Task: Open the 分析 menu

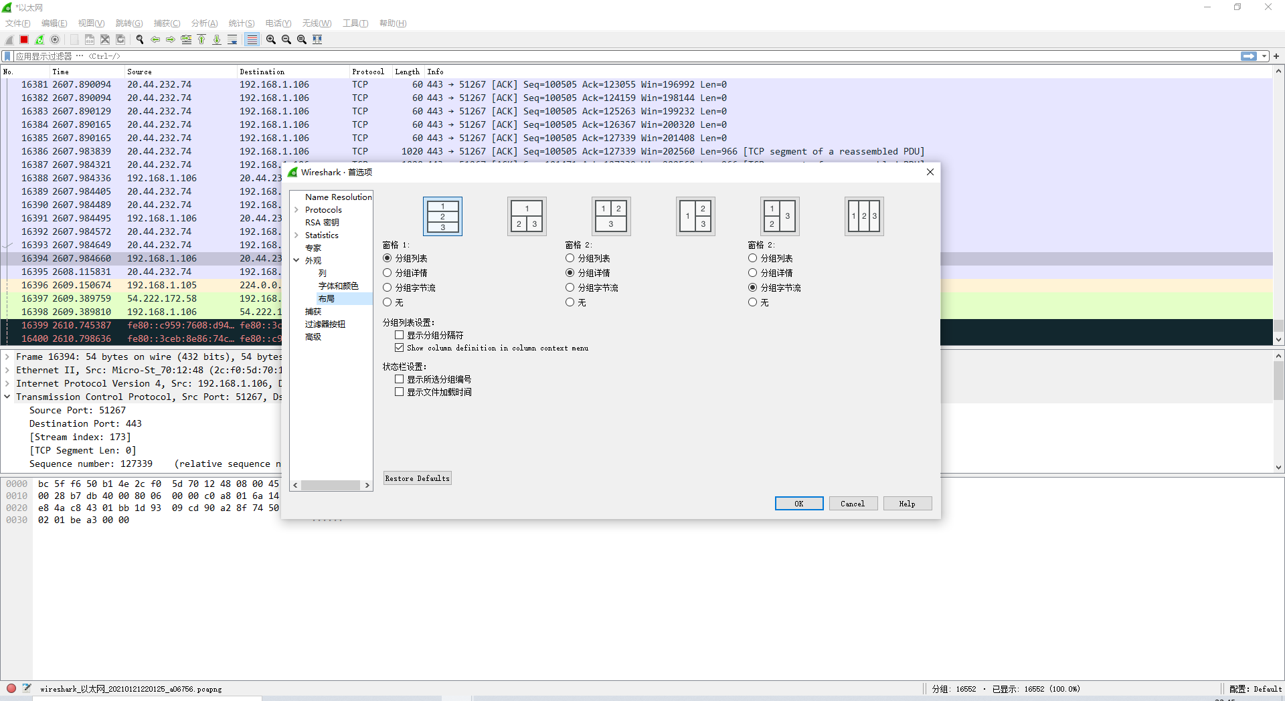Action: pos(204,23)
